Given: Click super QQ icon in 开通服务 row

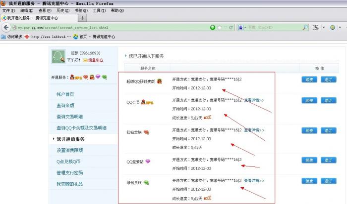Looking at the screenshot, I should click(x=92, y=77).
